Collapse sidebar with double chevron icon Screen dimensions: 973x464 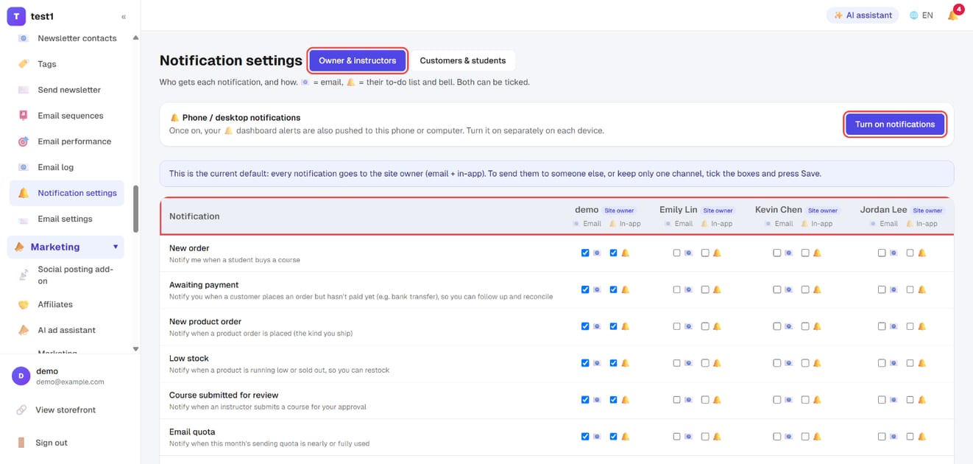click(124, 16)
